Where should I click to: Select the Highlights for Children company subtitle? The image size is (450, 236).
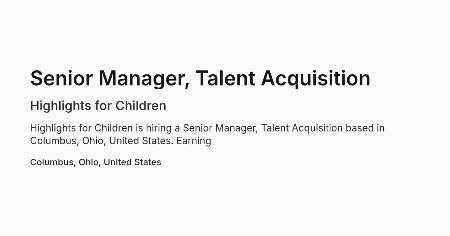click(x=98, y=106)
